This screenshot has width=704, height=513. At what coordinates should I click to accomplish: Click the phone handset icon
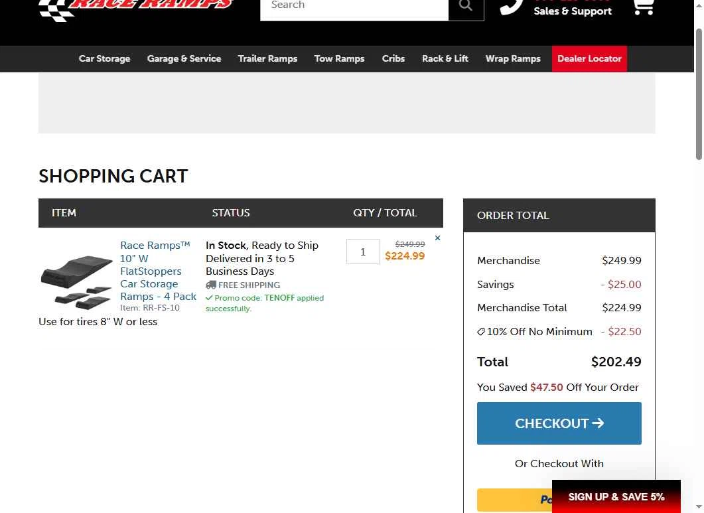tap(512, 7)
